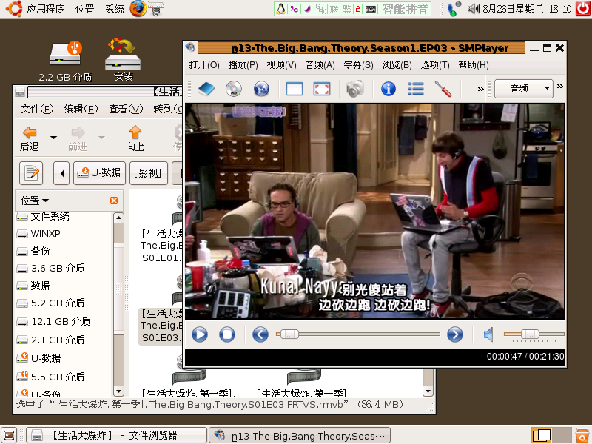
Task: Select 3.6 GB 介质 in sidebar
Action: (x=50, y=269)
